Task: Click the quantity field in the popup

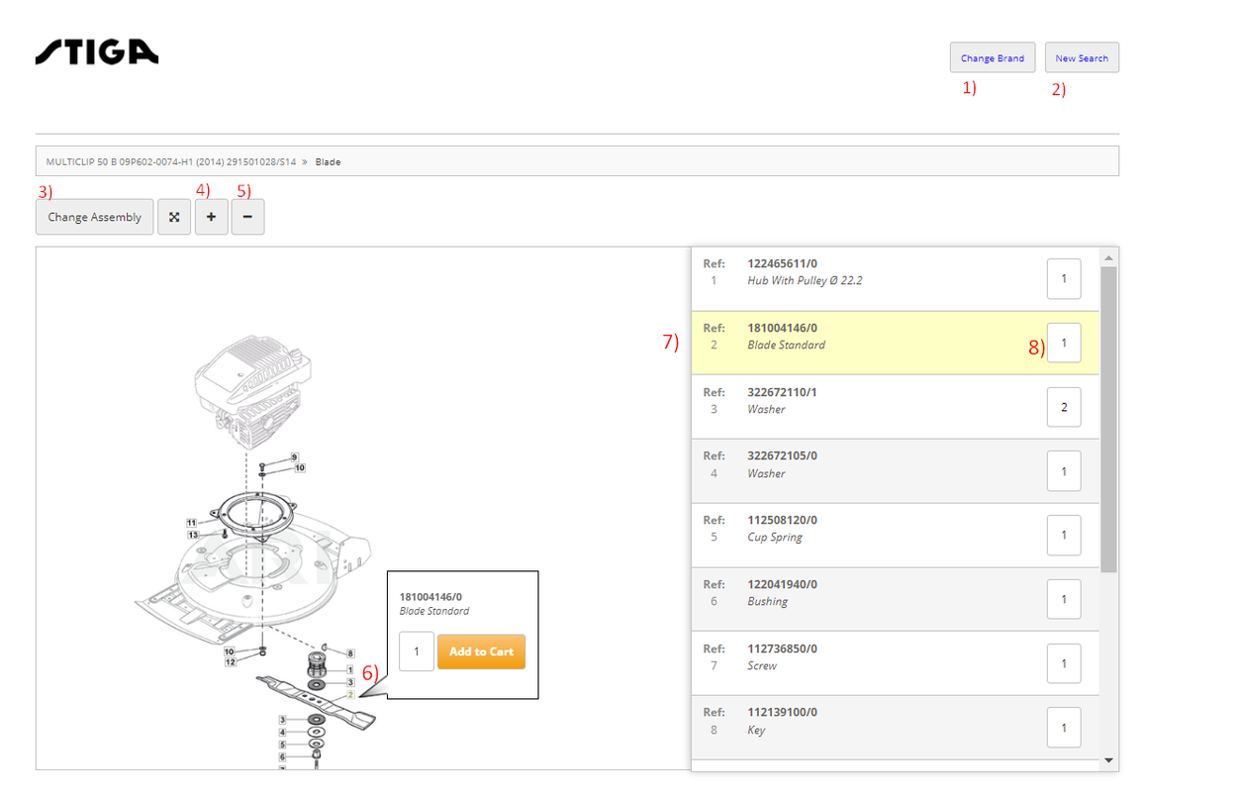Action: (x=417, y=652)
